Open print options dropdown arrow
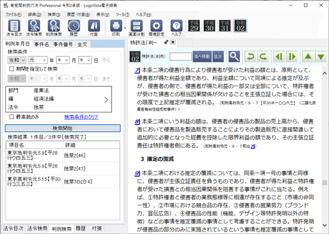The height and width of the screenshot is (234, 329). [125, 28]
